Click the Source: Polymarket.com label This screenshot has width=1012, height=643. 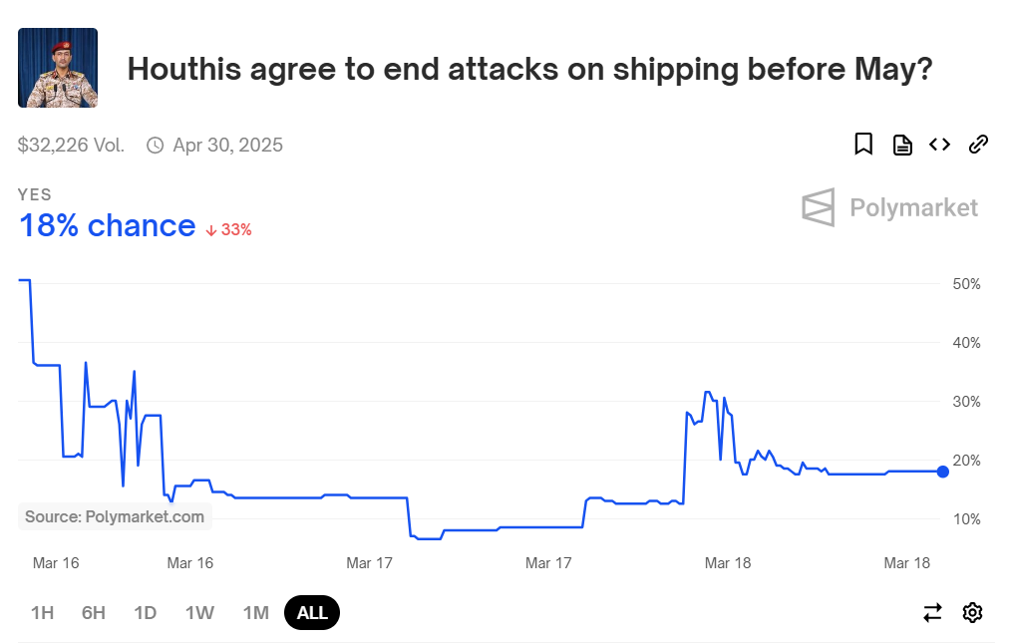pyautogui.click(x=115, y=516)
